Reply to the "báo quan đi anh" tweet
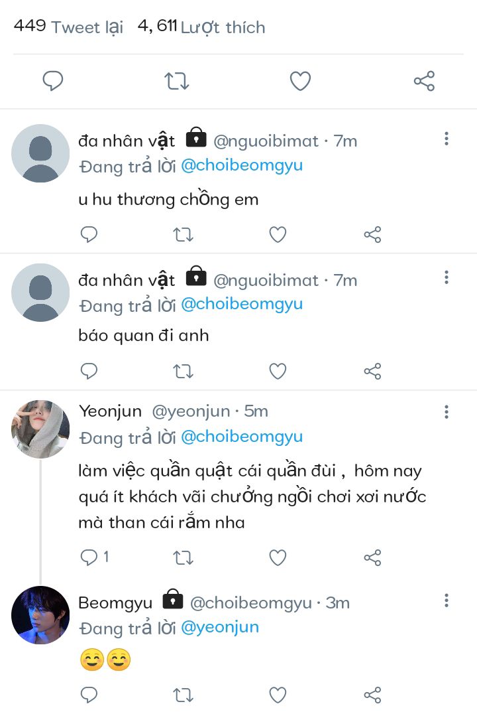 89,371
